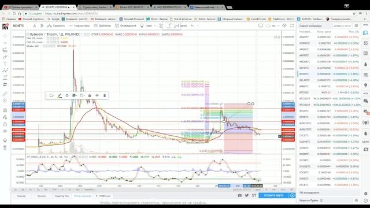The height and width of the screenshot is (208, 370).
Task: Open the pitchfork and Fibonacci tools
Action: [x=5, y=50]
